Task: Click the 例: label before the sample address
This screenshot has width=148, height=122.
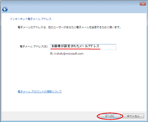Action: (52, 54)
